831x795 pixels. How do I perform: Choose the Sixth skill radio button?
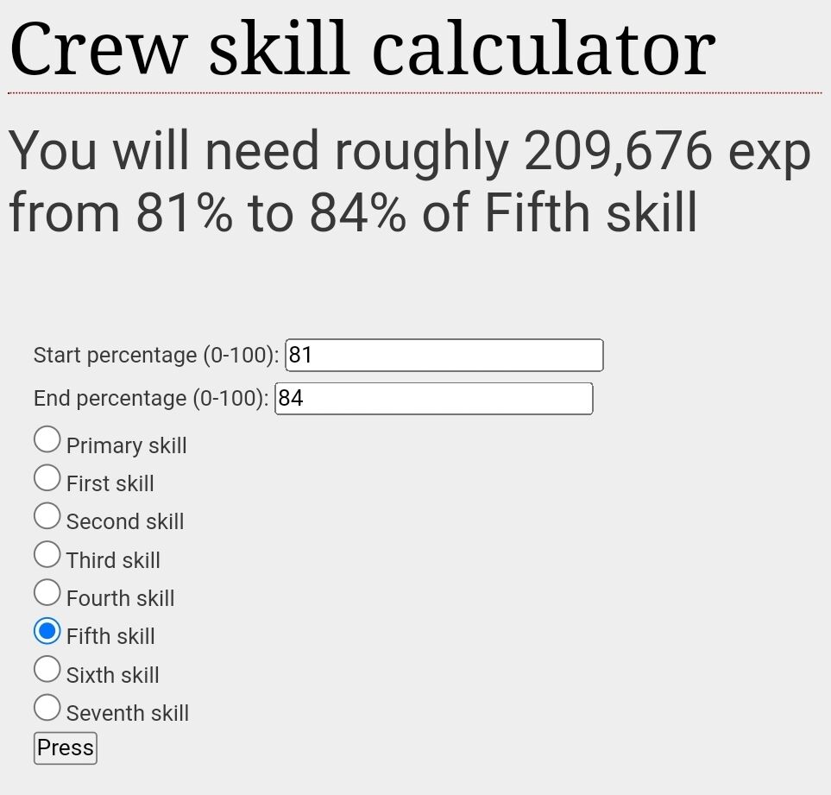pyautogui.click(x=47, y=669)
